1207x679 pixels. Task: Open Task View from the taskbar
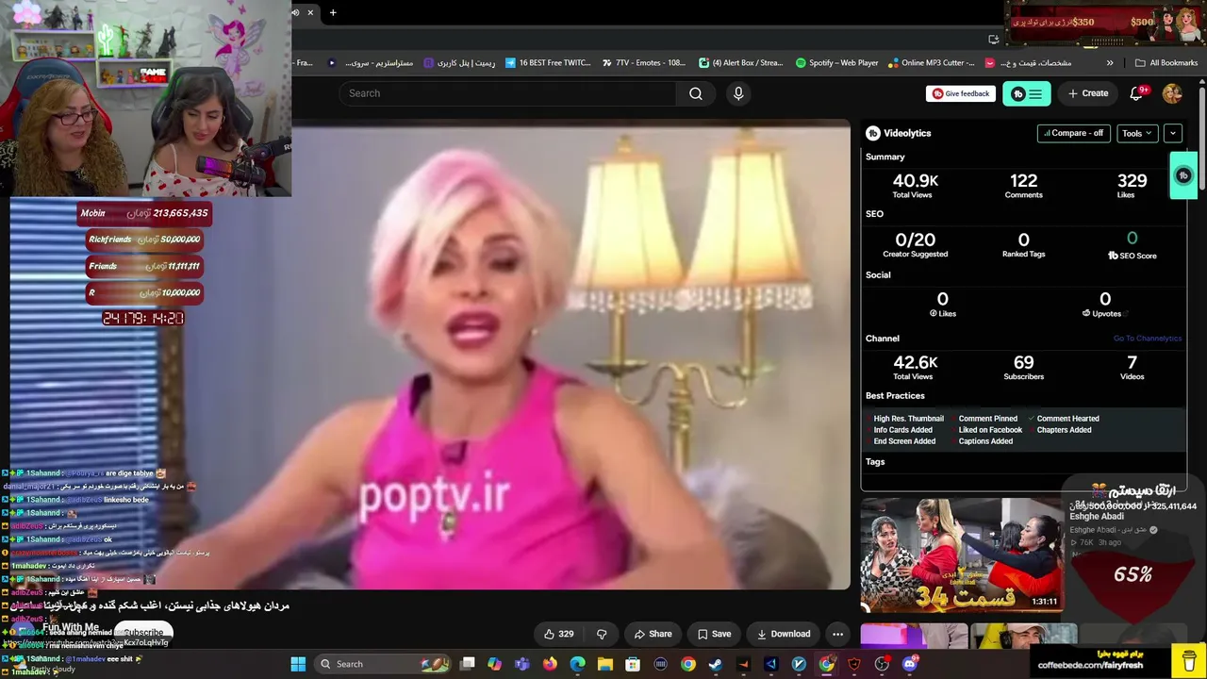pos(467,664)
